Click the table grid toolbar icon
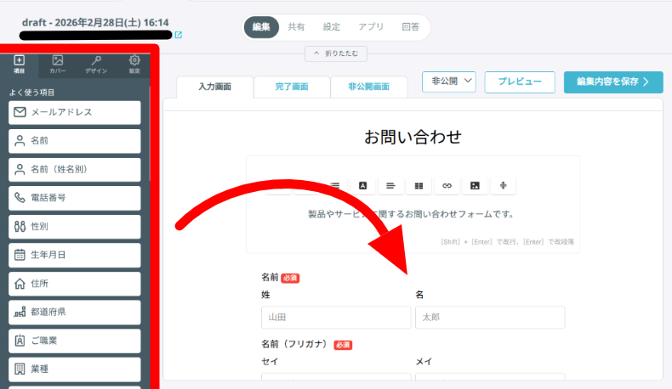The width and height of the screenshot is (672, 389). [x=419, y=186]
